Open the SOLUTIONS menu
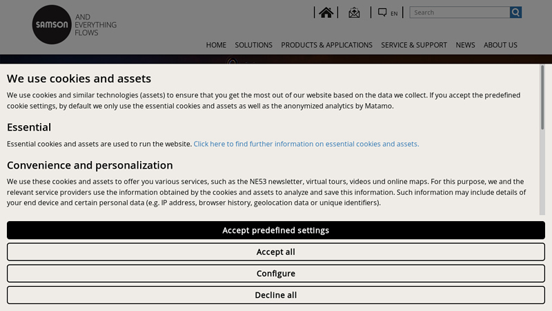 click(253, 45)
